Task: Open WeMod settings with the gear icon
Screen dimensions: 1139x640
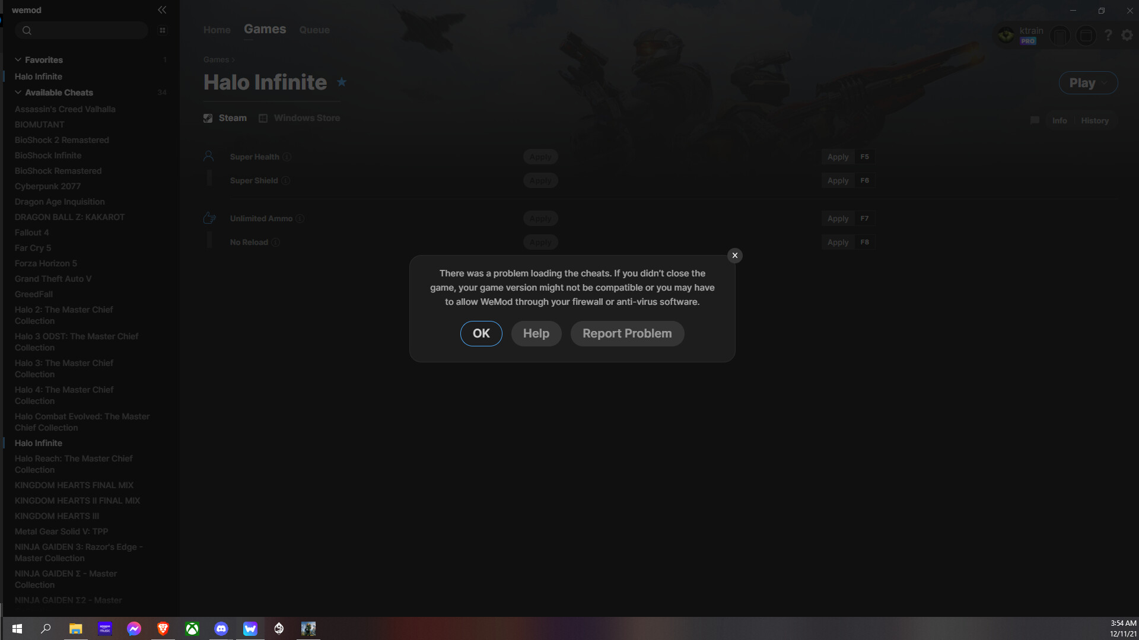Action: pyautogui.click(x=1127, y=35)
